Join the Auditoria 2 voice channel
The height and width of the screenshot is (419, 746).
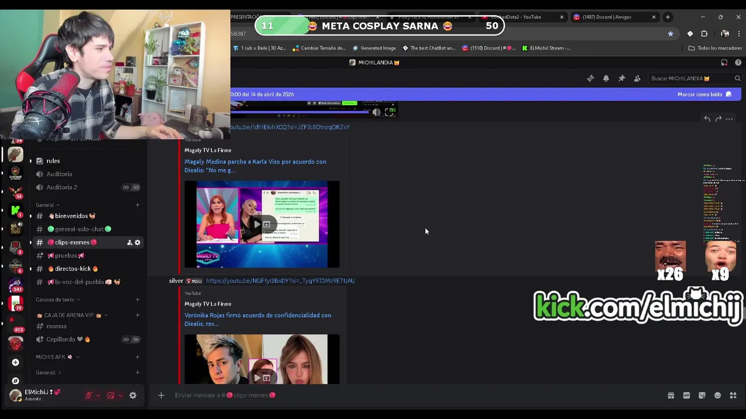(x=87, y=187)
